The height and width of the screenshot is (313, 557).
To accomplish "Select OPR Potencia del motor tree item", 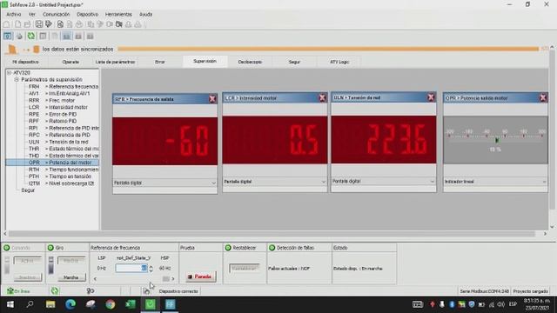I will 60,163.
